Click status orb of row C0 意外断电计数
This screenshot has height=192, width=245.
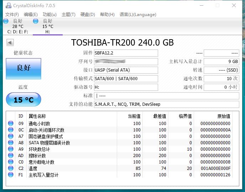tap(11, 162)
